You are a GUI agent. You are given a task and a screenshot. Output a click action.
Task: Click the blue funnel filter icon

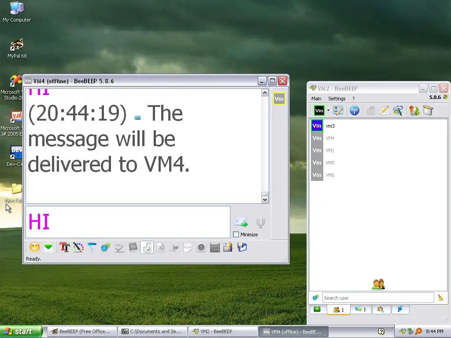click(92, 247)
